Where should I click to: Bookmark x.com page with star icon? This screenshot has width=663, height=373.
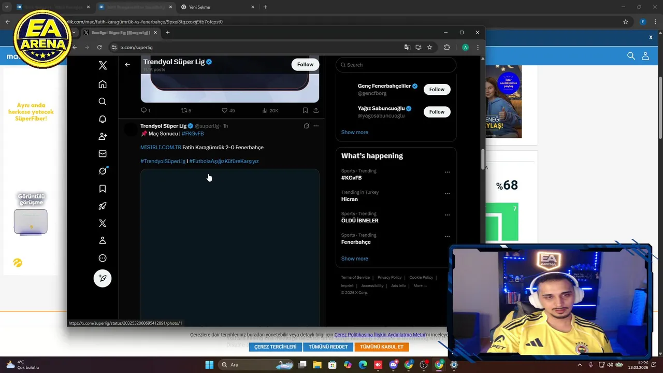coord(429,47)
